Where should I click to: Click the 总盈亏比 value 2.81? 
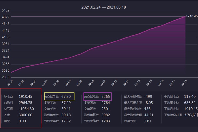pyautogui.click(x=148, y=121)
